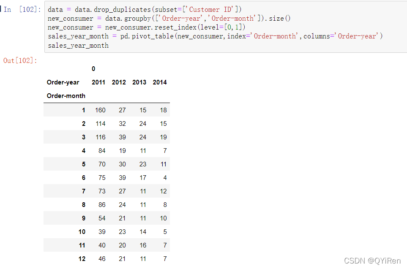Click the final sales_year_month code line

point(78,46)
